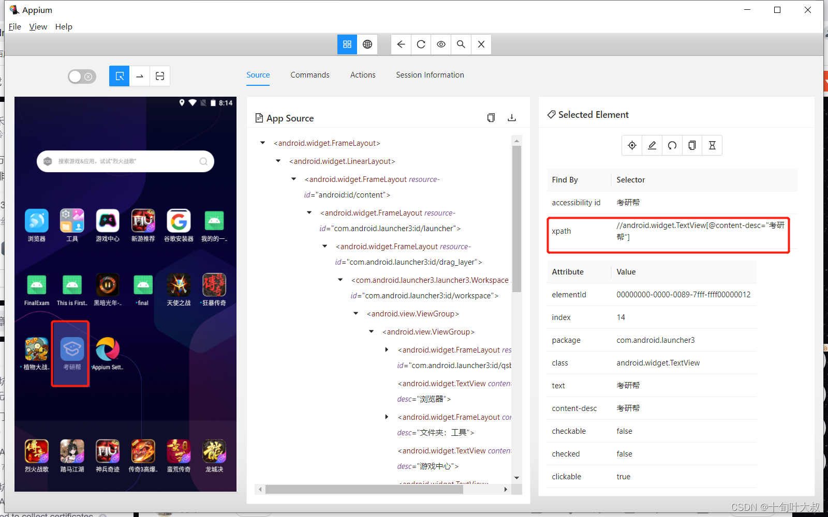Expand the qsb FrameLayout node
The width and height of the screenshot is (828, 517).
387,350
